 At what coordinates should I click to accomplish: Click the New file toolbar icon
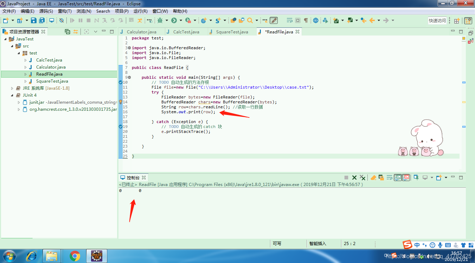pyautogui.click(x=6, y=20)
